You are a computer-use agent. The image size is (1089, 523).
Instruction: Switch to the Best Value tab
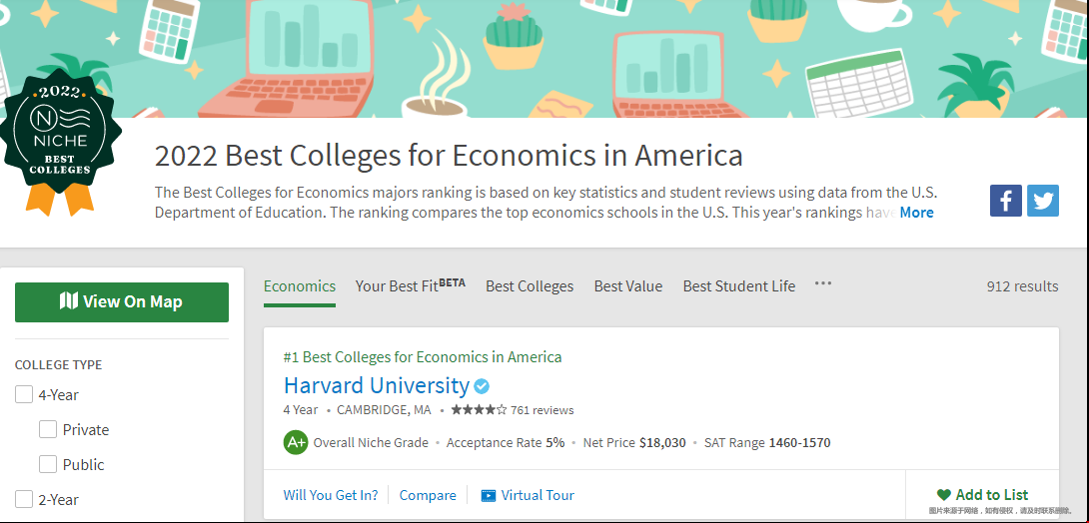tap(627, 286)
